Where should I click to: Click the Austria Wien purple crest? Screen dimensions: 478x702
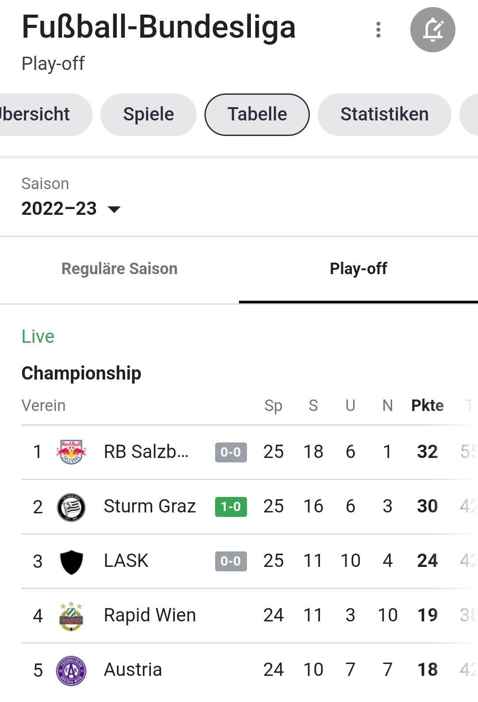point(71,670)
